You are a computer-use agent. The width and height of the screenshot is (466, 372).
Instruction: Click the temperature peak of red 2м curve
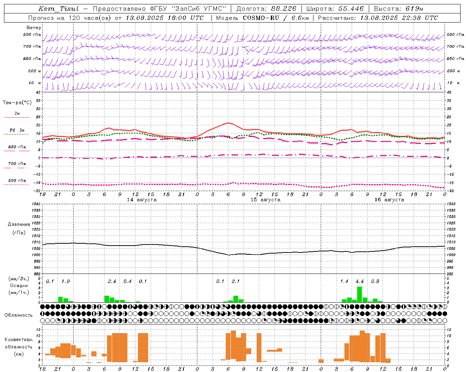(x=228, y=123)
